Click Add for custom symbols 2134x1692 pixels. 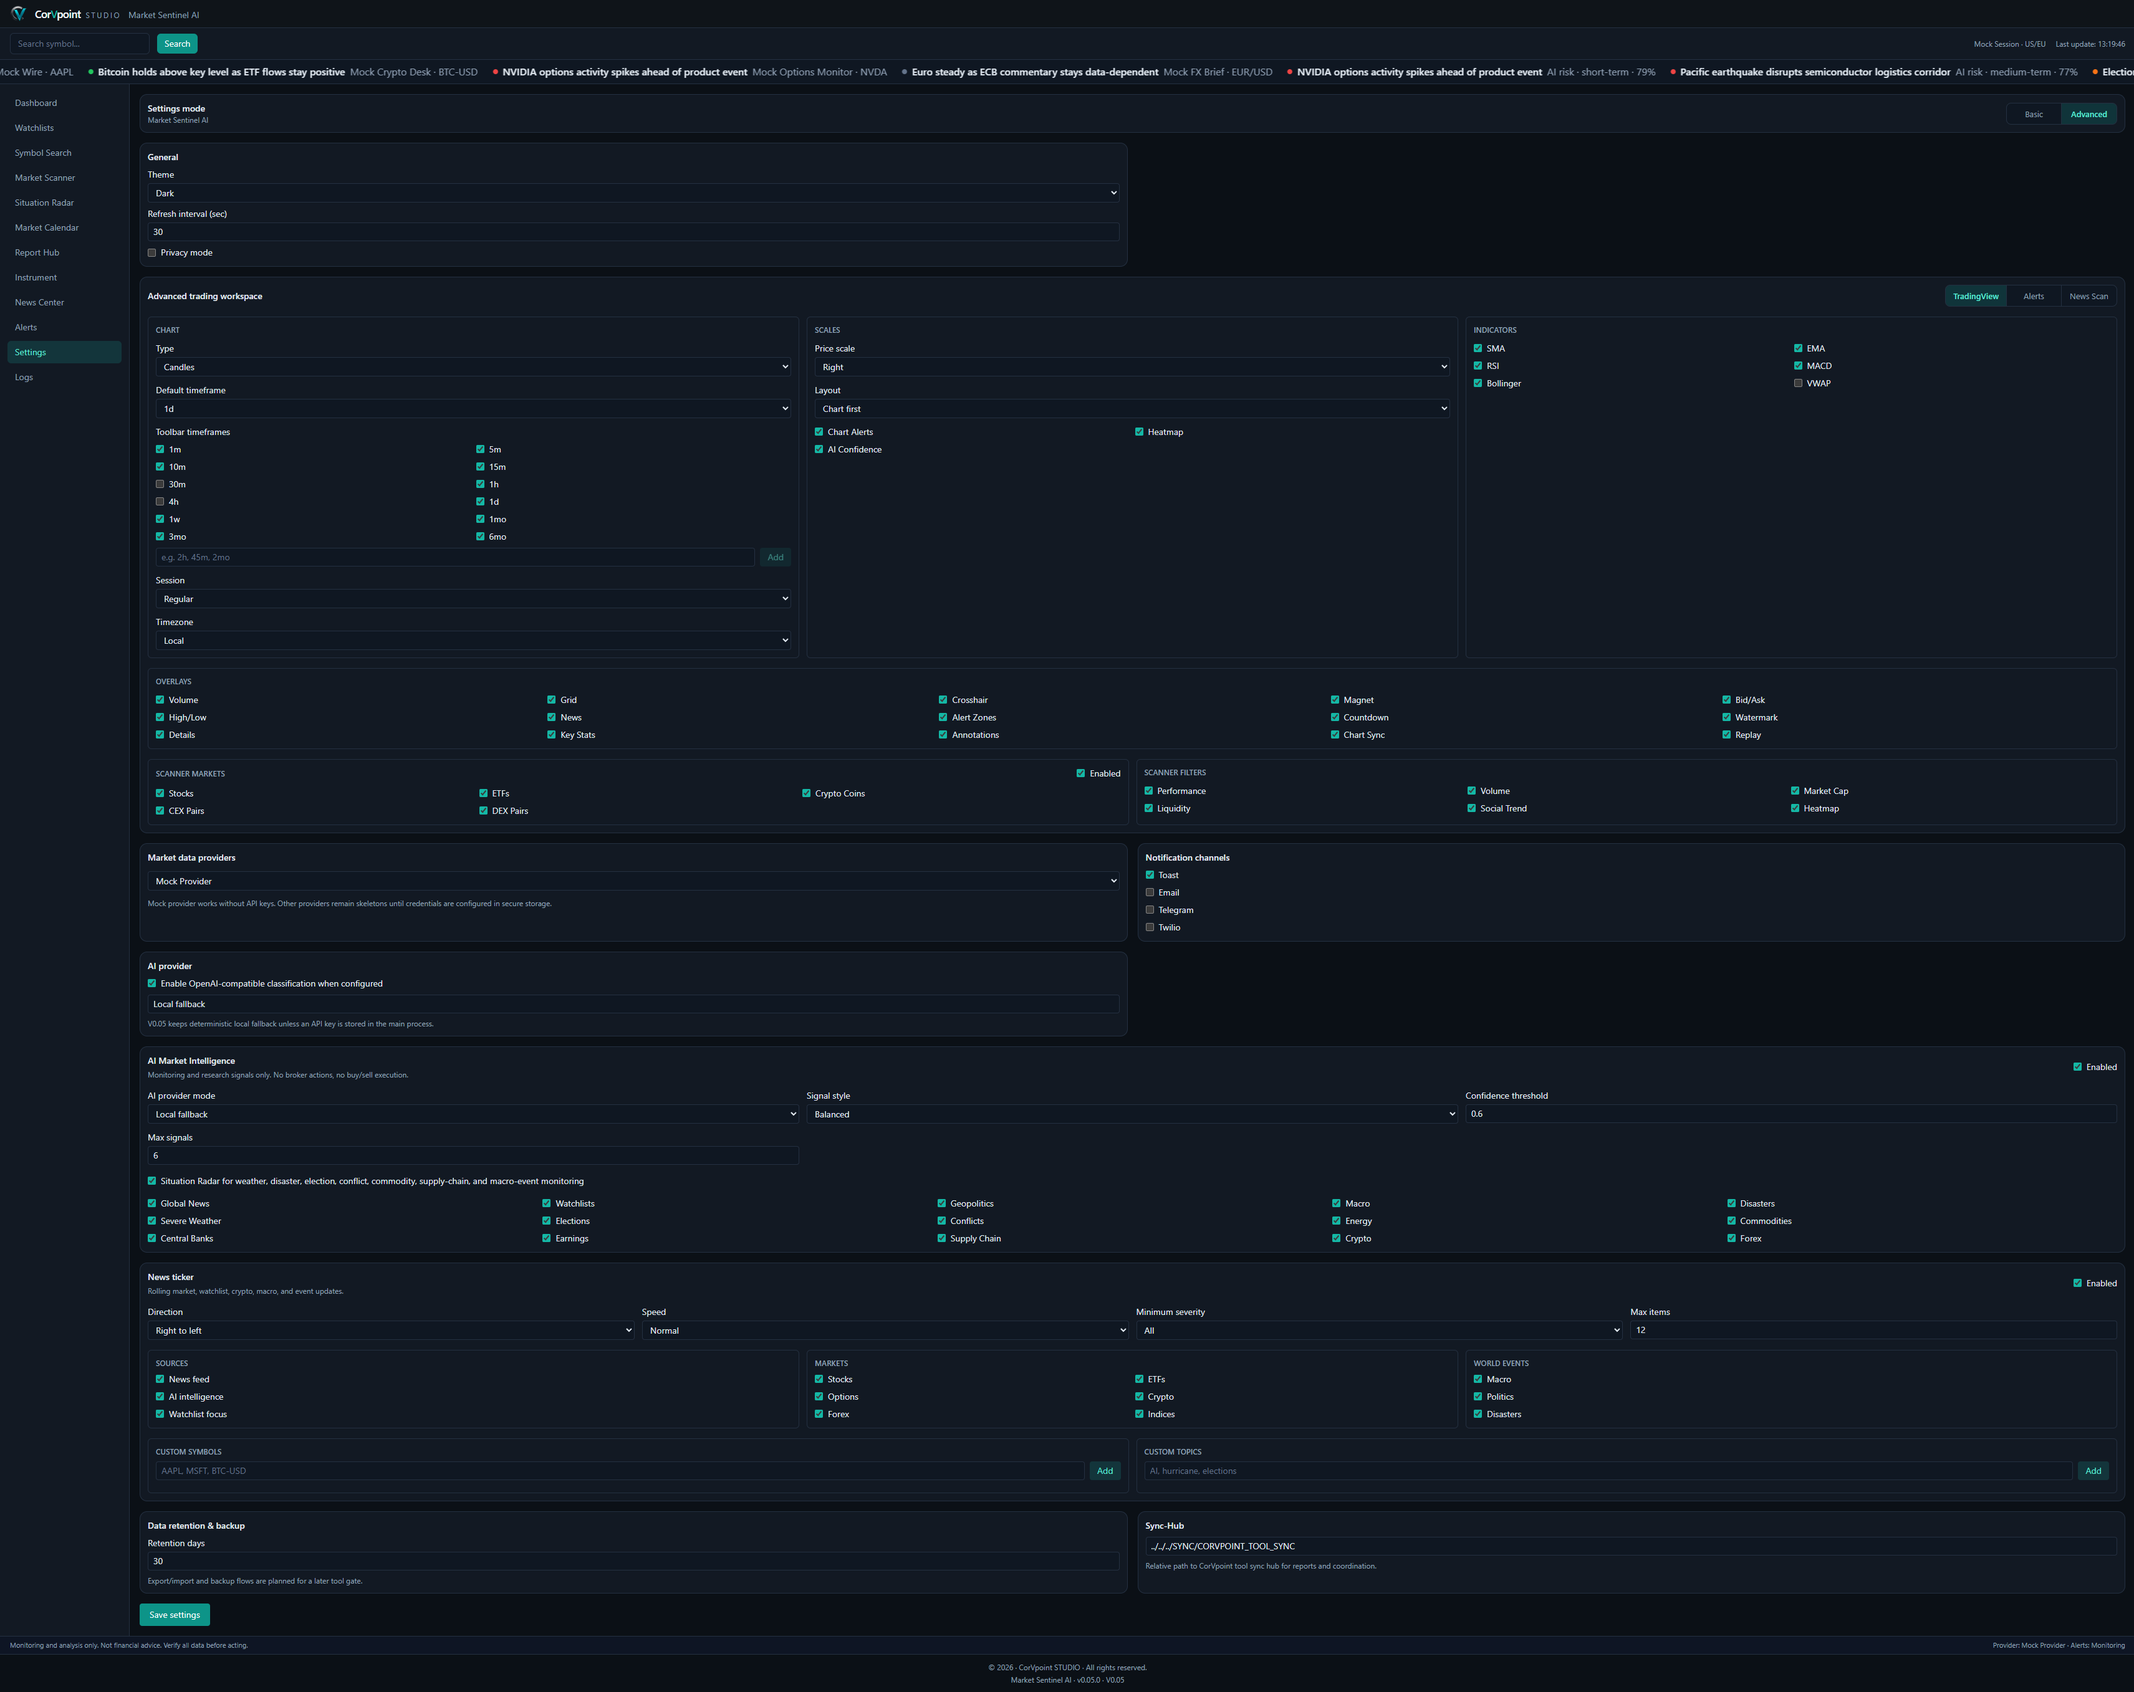(x=1105, y=1470)
